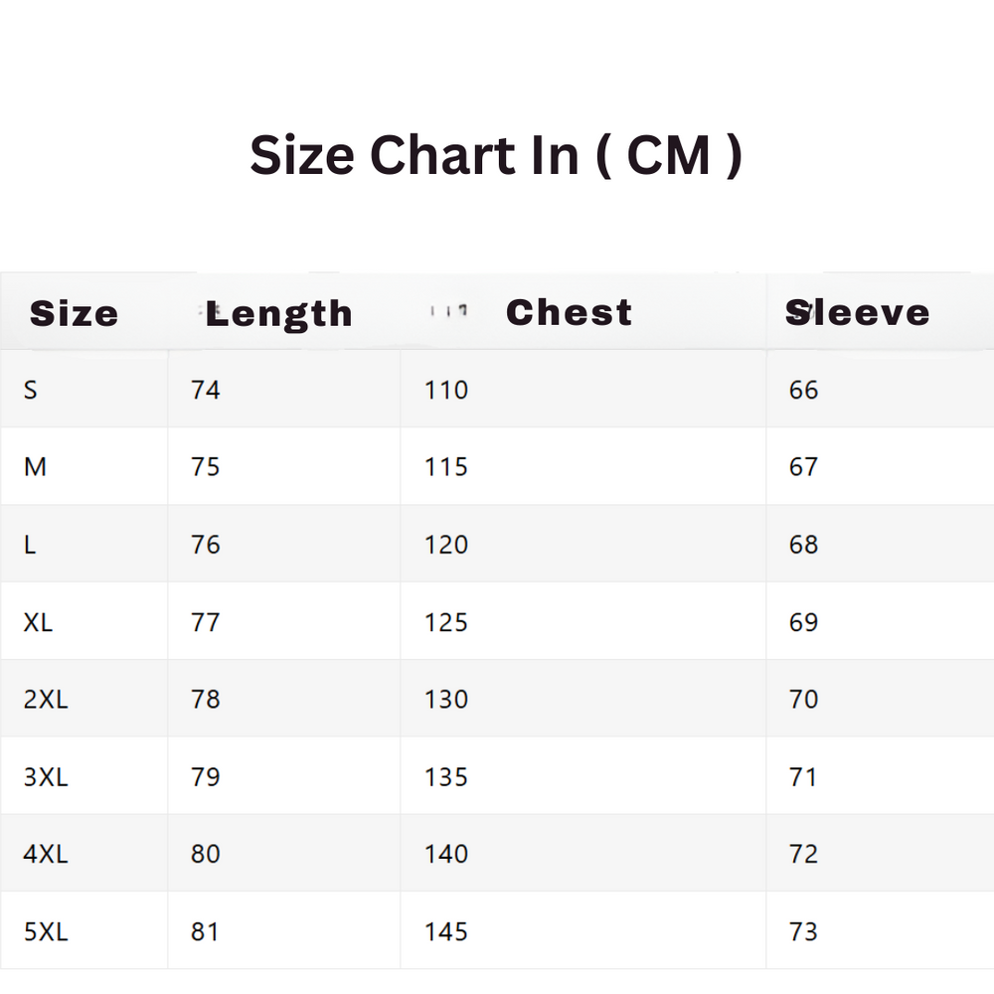Click the S size row label
Image resolution: width=994 pixels, height=994 pixels.
click(x=31, y=390)
